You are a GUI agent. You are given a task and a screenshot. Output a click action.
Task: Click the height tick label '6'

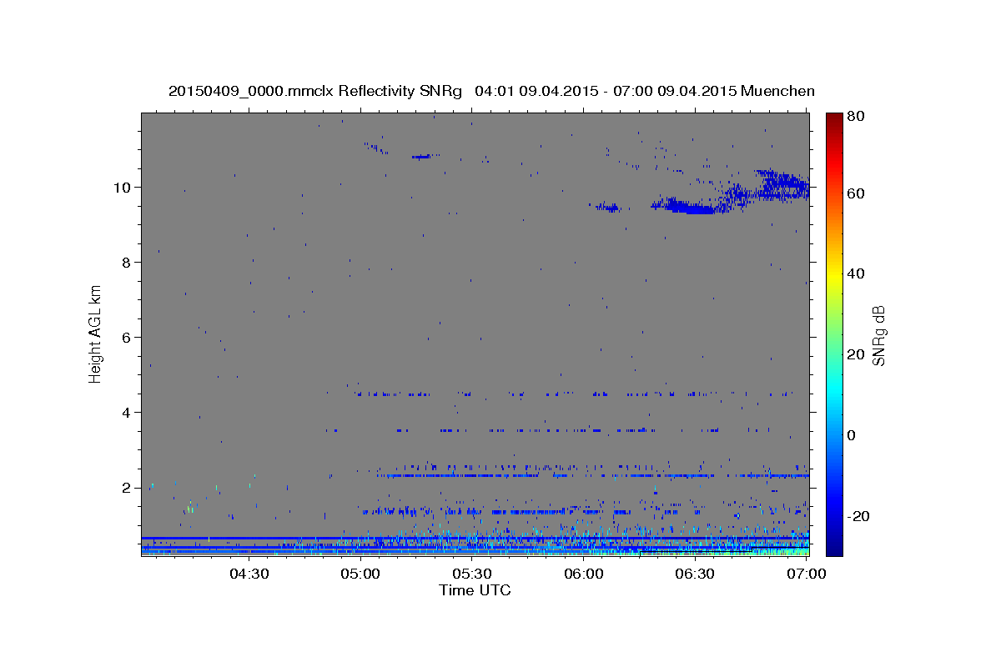[x=128, y=337]
